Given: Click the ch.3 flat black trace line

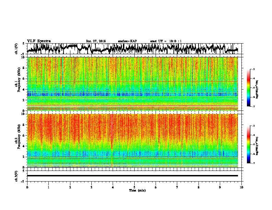Looking at the screenshot, I should pos(133,176).
